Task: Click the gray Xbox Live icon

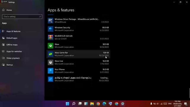Action: [50, 62]
